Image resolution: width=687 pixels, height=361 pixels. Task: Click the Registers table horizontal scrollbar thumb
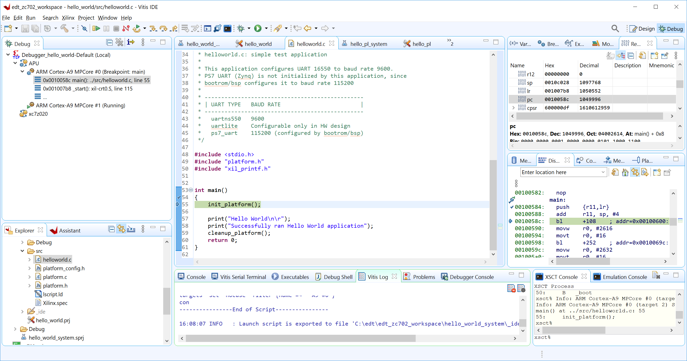coord(590,116)
